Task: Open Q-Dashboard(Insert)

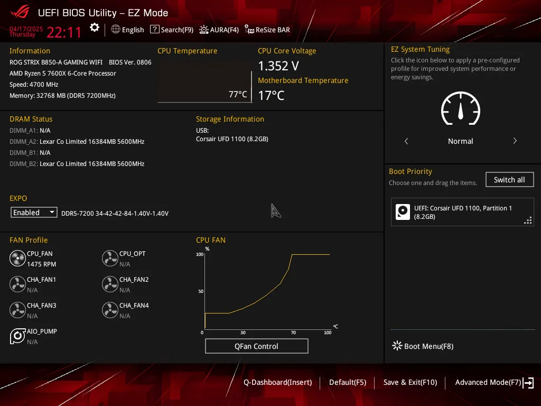Action: tap(278, 382)
